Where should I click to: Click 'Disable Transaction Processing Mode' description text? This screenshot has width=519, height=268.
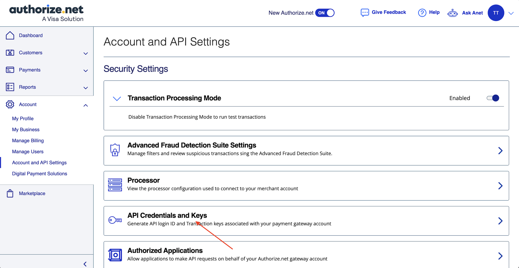(x=197, y=117)
